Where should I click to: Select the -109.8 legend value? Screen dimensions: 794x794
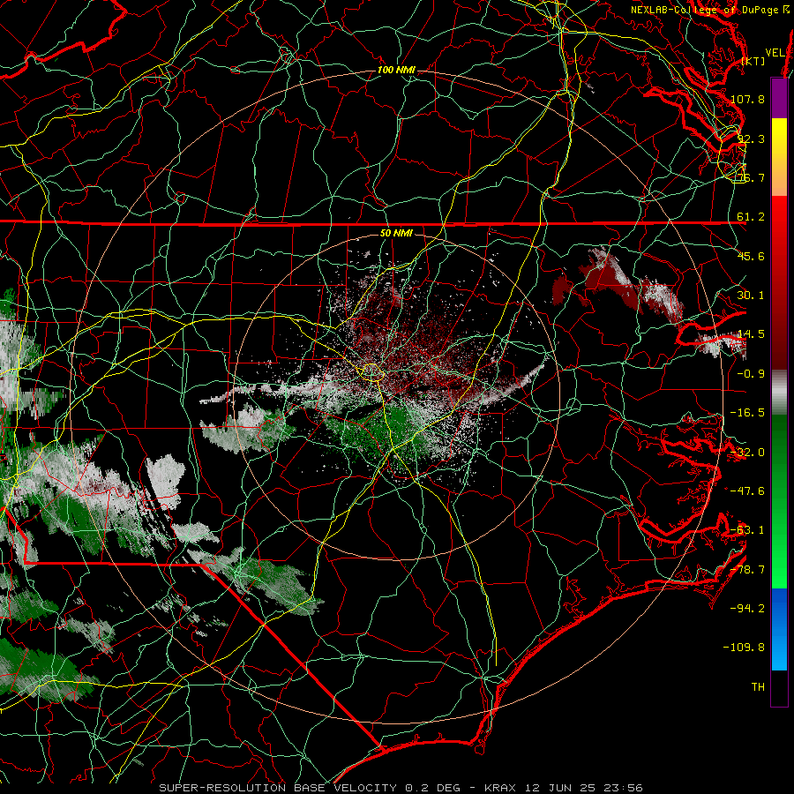tap(744, 648)
